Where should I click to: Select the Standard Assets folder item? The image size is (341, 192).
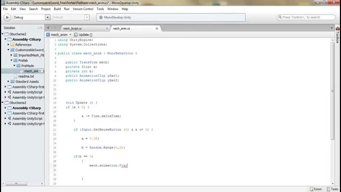click(27, 82)
